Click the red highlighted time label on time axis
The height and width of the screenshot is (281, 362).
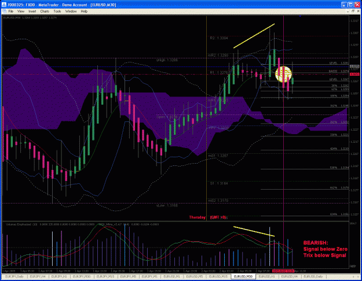point(283,271)
